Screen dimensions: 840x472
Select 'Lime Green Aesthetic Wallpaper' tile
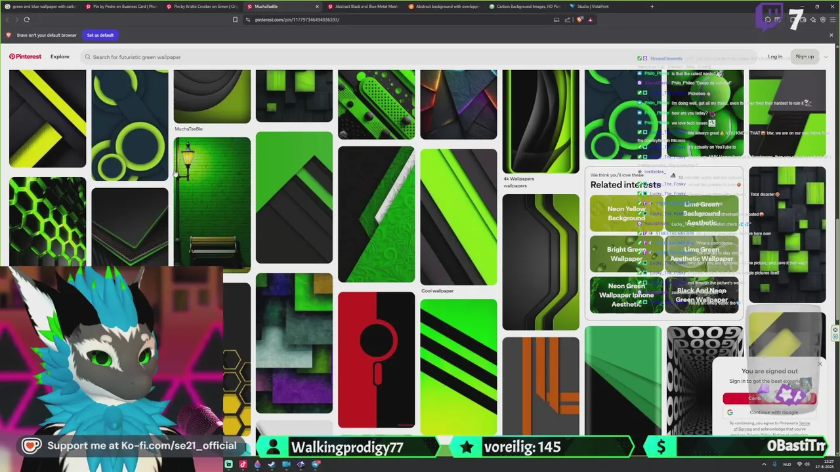point(702,254)
